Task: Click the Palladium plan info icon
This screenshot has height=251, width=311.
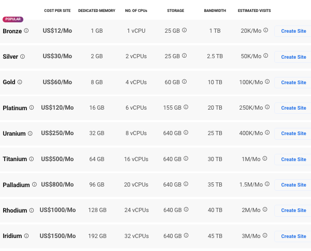Action: 35,184
